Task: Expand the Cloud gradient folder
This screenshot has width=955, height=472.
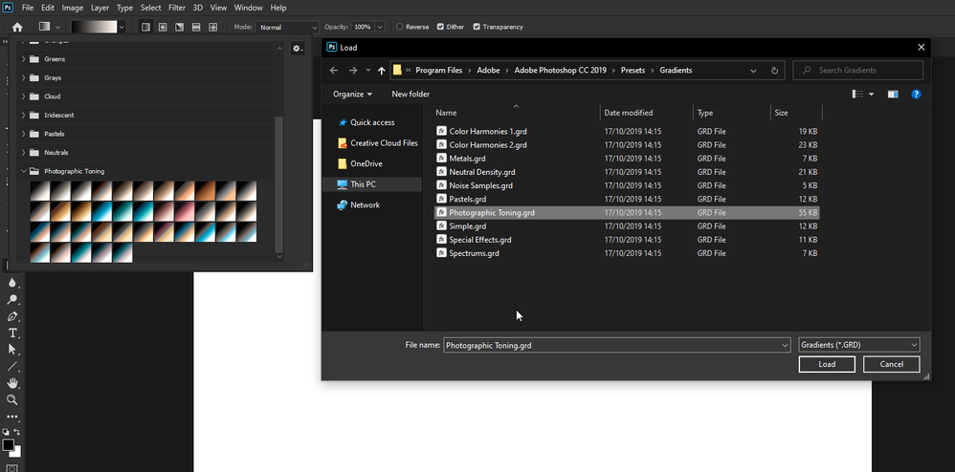Action: (x=24, y=97)
